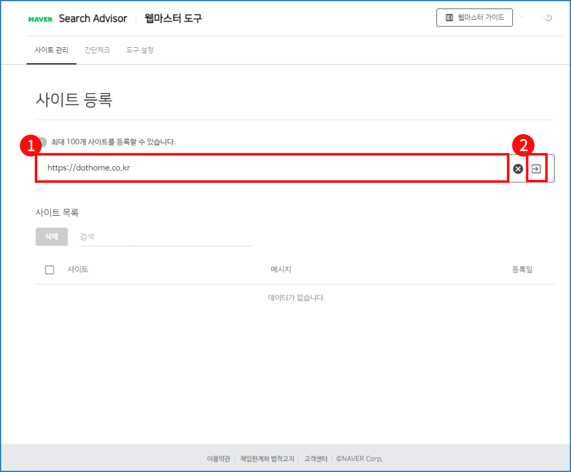This screenshot has width=571, height=472.
Task: Switch to the 간단체크 tab
Action: 97,50
